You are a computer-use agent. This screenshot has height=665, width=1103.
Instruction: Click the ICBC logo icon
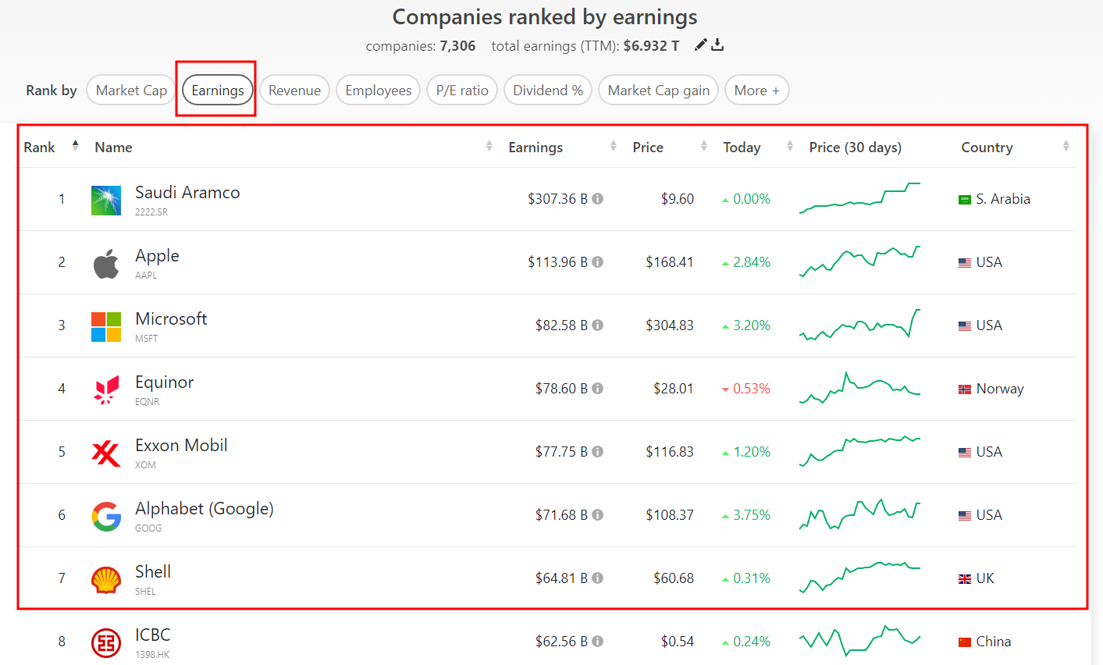(106, 643)
